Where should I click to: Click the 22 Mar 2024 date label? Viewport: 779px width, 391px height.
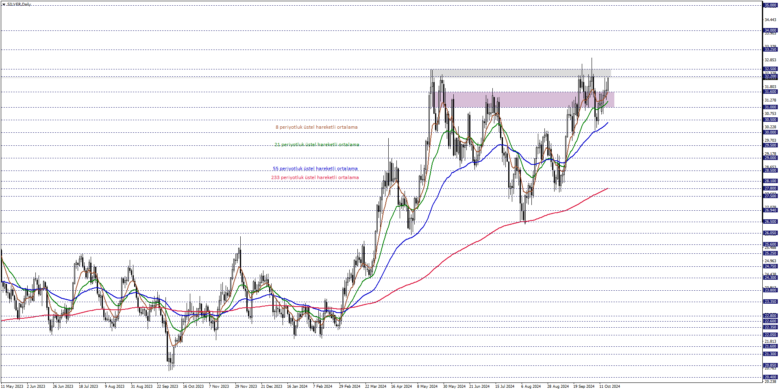376,387
